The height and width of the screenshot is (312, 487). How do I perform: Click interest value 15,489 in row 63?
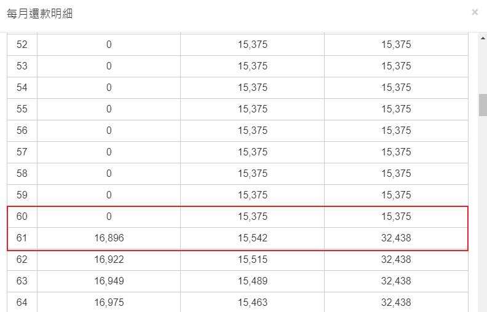253,281
